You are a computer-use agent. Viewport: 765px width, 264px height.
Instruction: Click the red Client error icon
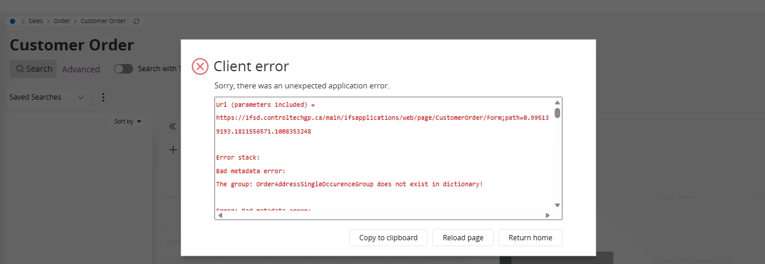pos(200,66)
